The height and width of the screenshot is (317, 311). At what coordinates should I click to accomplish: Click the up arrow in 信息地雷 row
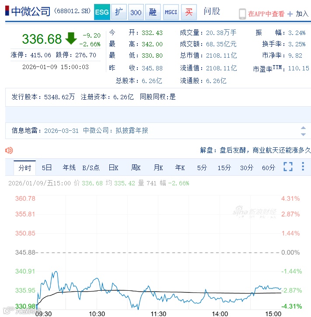(x=303, y=128)
